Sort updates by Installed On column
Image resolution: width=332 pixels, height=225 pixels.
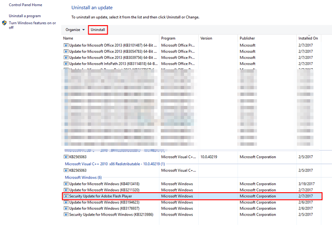pyautogui.click(x=308, y=38)
